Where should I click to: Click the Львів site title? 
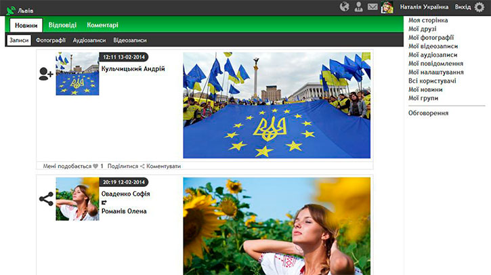coord(25,11)
